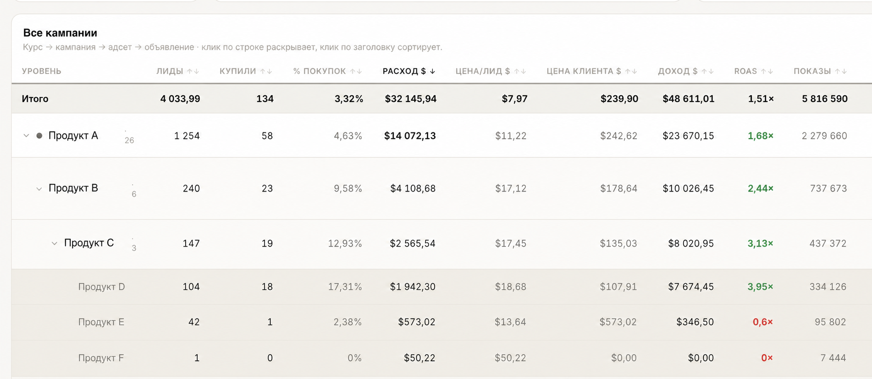Sort table by ЛИДЫ column arrows
This screenshot has height=379, width=872.
click(193, 71)
